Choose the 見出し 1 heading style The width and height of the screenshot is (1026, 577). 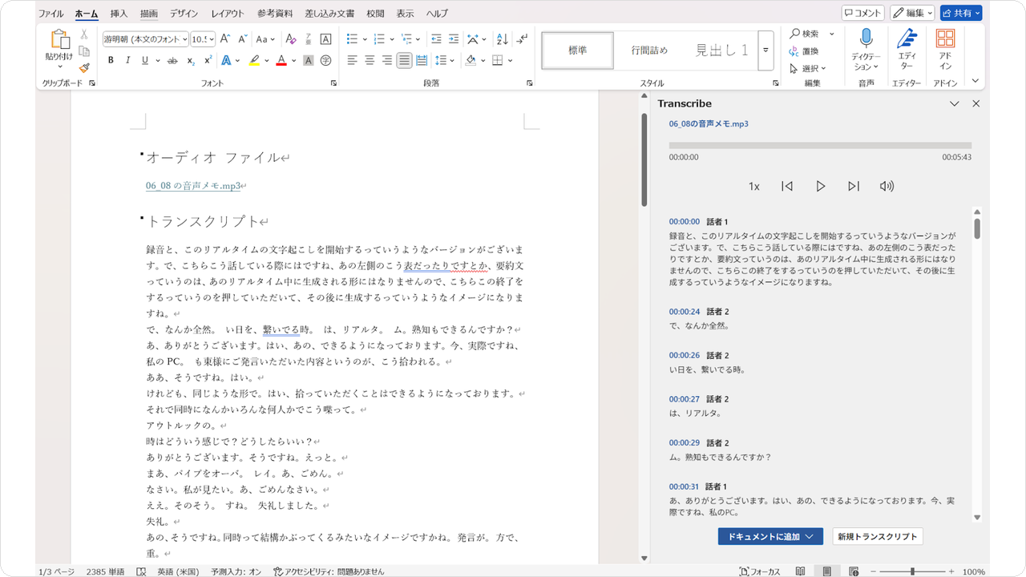[721, 50]
